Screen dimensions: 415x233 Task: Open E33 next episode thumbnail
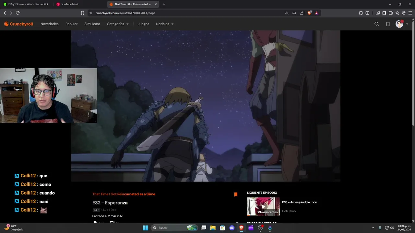click(263, 206)
